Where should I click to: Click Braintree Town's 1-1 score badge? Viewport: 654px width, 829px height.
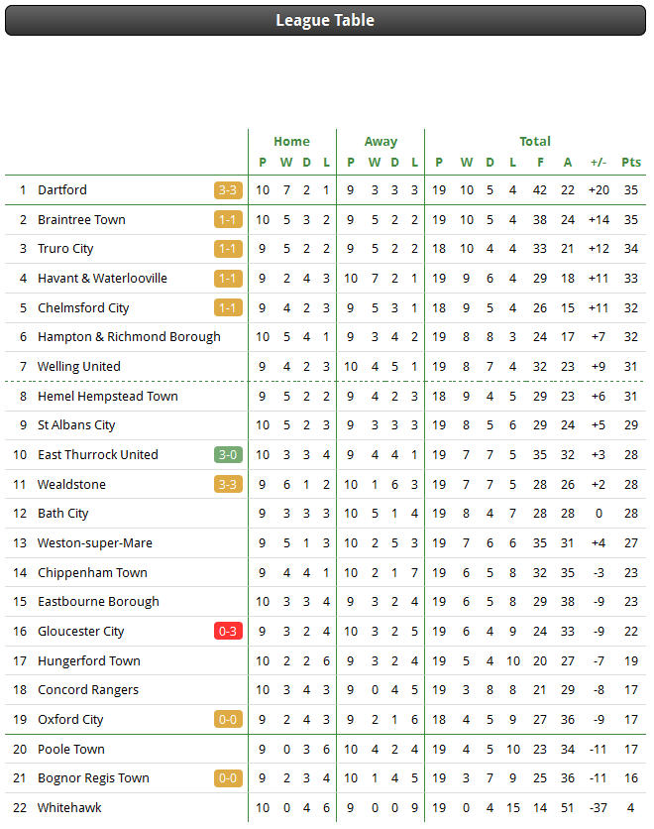coord(228,219)
